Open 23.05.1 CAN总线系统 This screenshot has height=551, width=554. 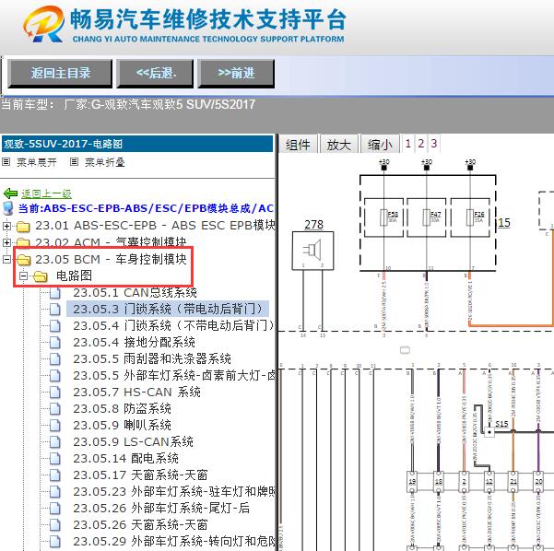pyautogui.click(x=135, y=292)
